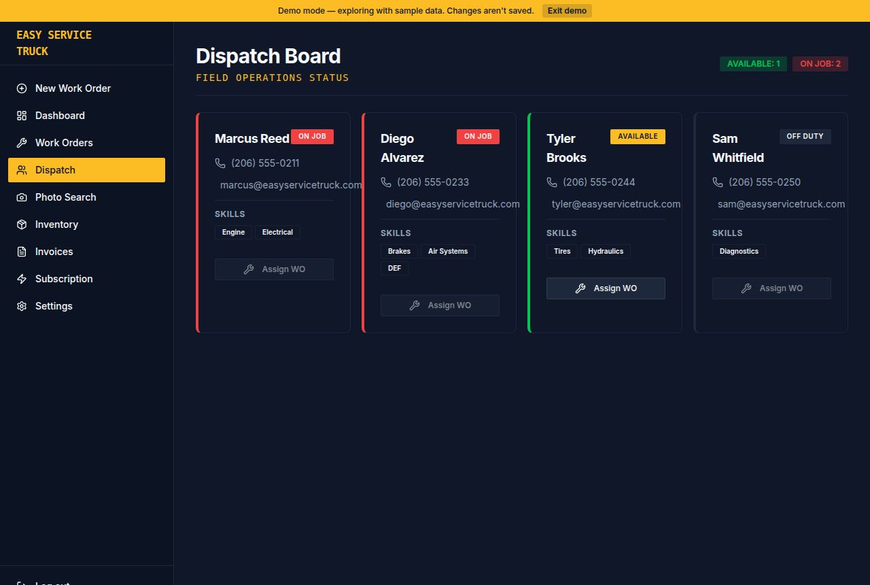Click wrench icon in Tyler Brooks's Assign WO
This screenshot has height=585, width=870.
click(580, 288)
